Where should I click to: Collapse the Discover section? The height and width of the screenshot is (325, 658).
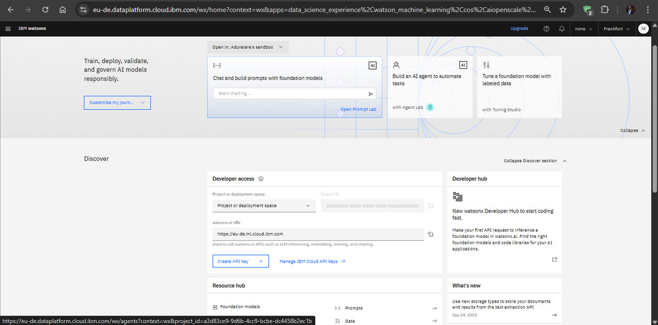pyautogui.click(x=534, y=161)
